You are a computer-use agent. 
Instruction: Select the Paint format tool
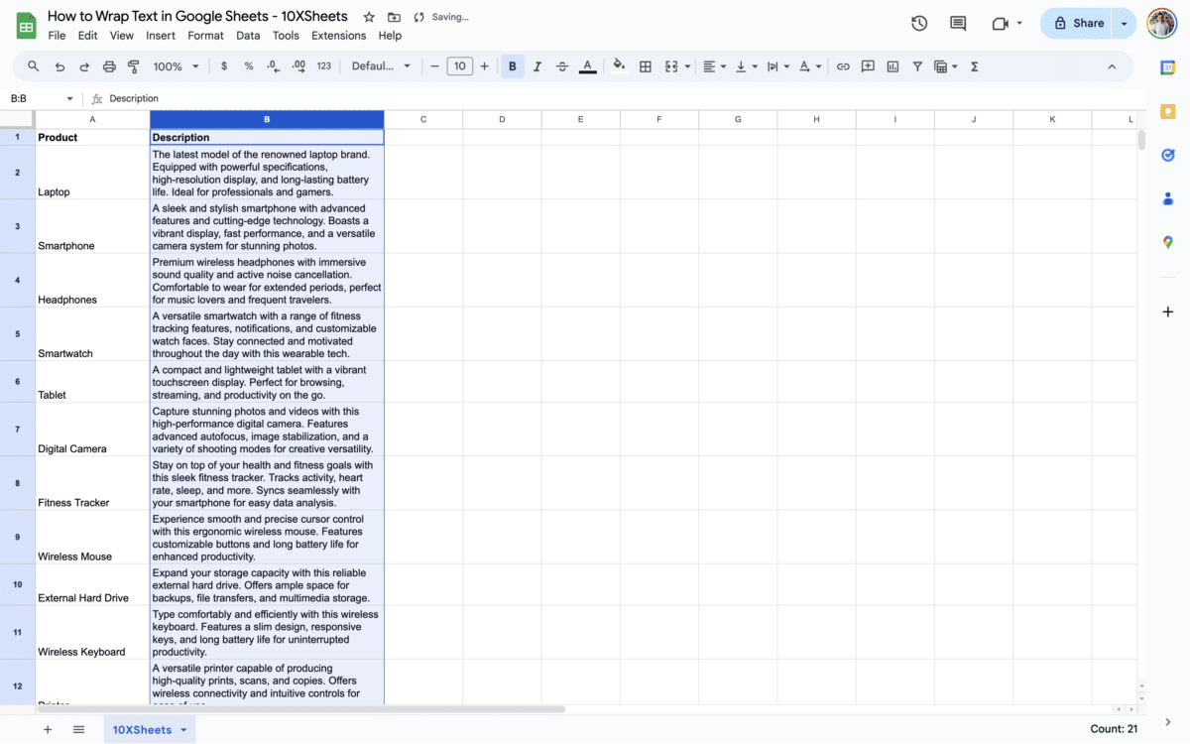(x=134, y=65)
